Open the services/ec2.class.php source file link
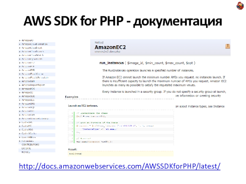This screenshot has height=184, width=246. [107, 52]
